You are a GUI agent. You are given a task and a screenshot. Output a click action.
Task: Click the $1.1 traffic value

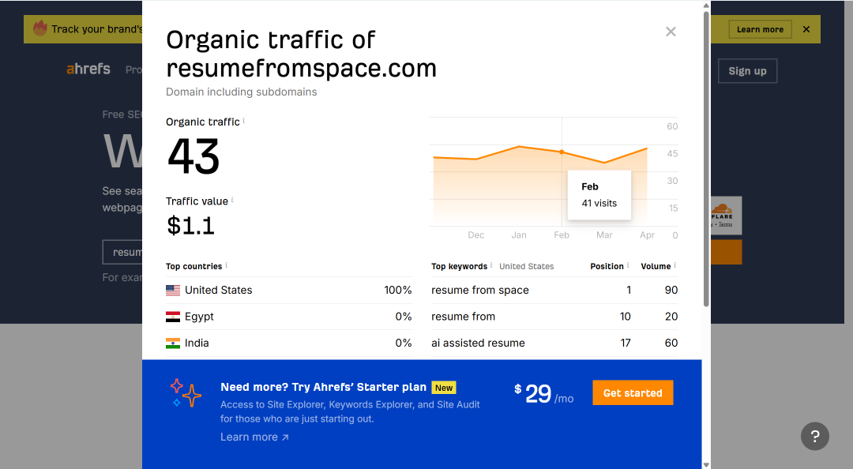click(x=191, y=225)
